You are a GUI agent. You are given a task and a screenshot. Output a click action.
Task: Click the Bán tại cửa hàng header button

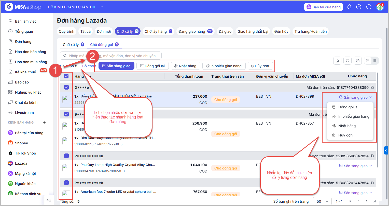[324, 7]
